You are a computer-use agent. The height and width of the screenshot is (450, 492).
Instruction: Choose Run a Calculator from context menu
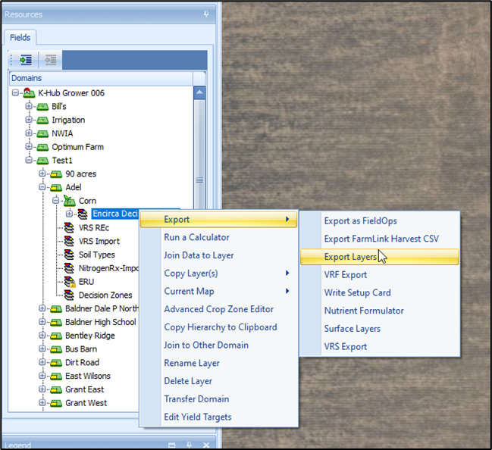pos(218,237)
